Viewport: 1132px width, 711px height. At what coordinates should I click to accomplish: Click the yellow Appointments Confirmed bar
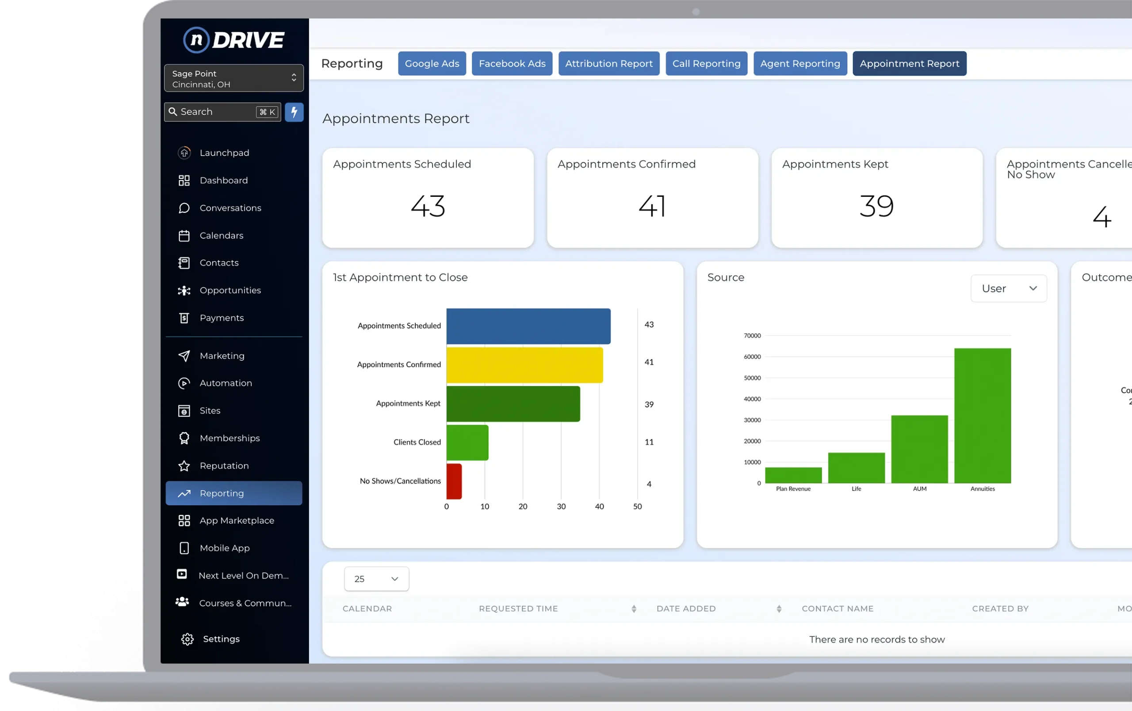[x=524, y=365]
